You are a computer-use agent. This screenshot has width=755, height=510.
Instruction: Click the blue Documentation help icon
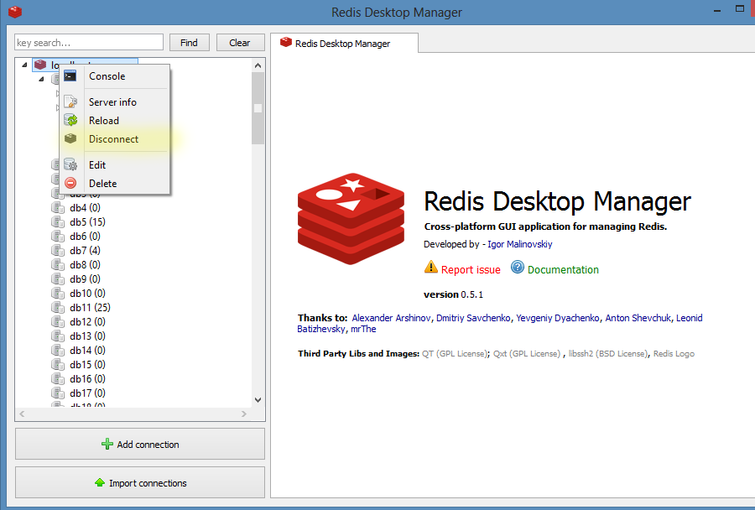[518, 267]
